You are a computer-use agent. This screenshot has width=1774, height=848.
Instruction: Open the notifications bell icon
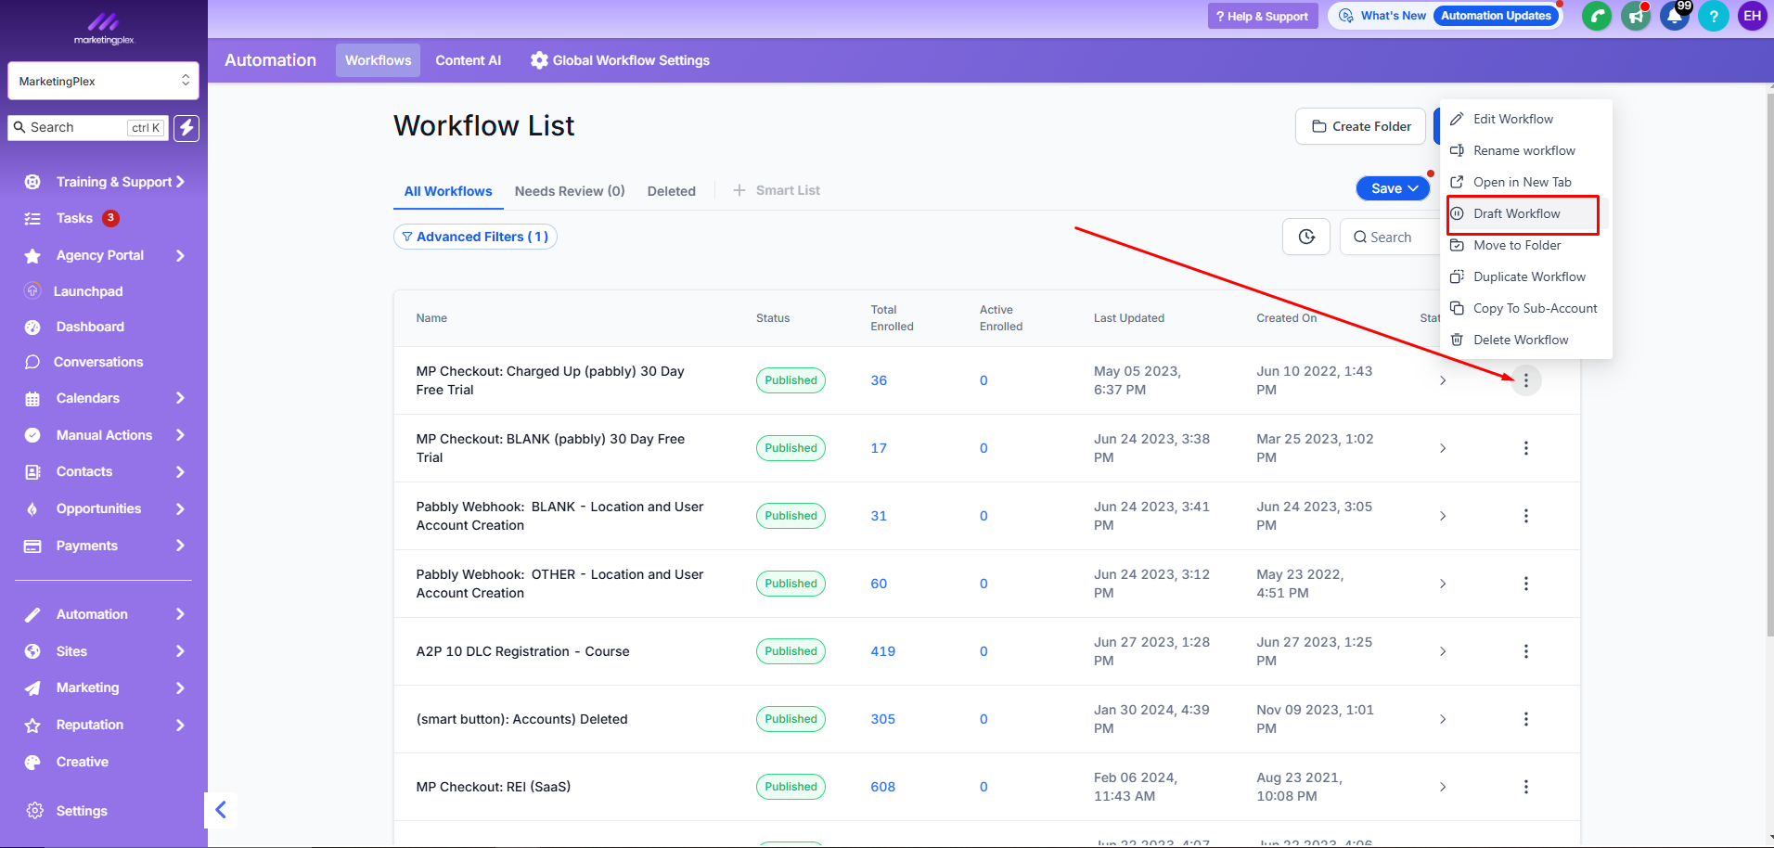coord(1674,16)
